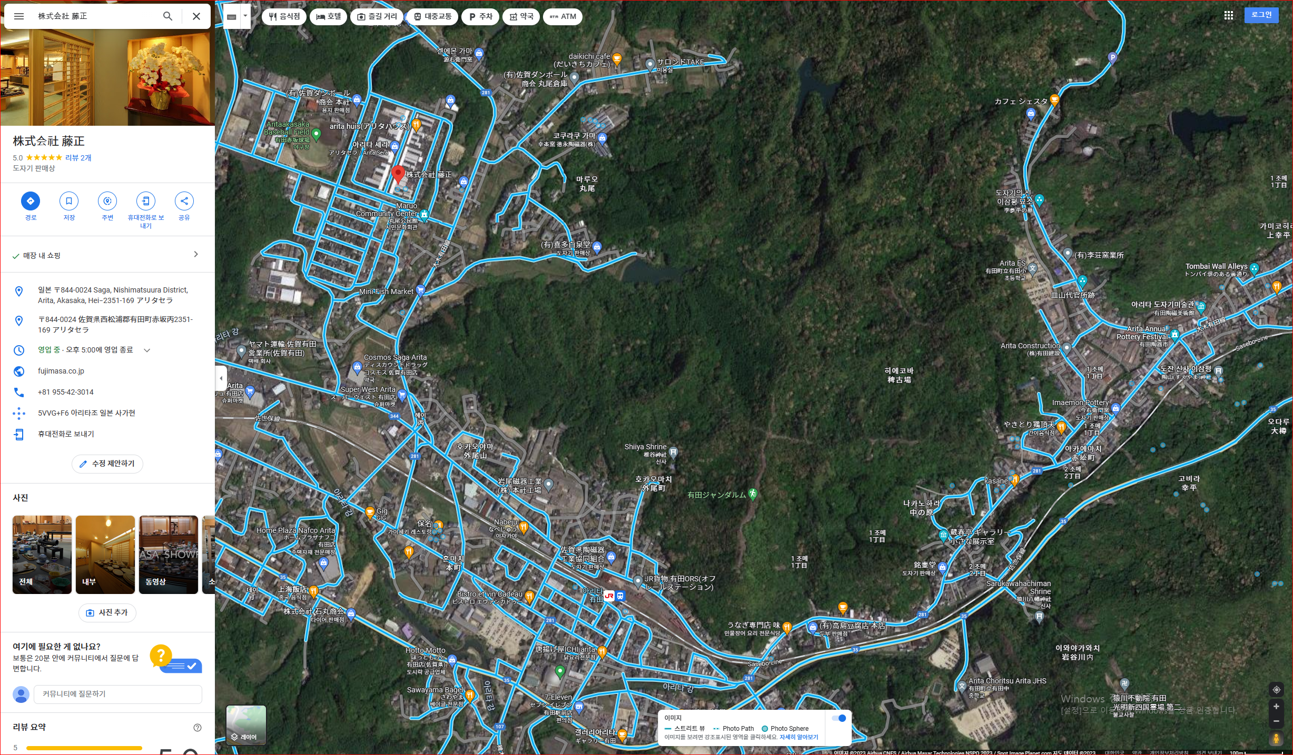Click the Pegman Street View icon

pyautogui.click(x=1276, y=739)
